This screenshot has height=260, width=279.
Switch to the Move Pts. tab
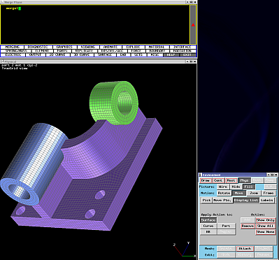point(222,200)
